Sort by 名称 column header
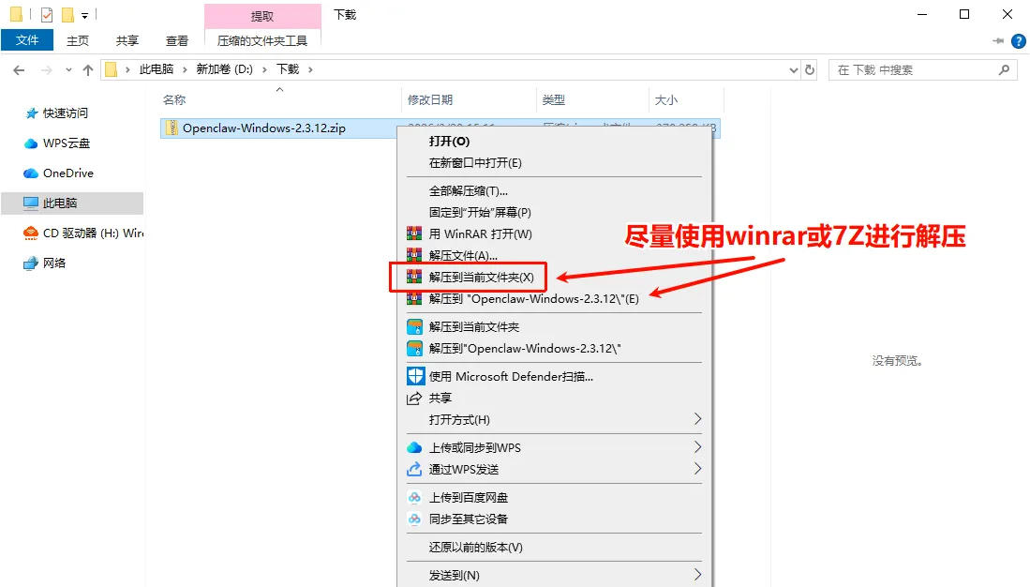This screenshot has height=587, width=1030. (x=174, y=100)
